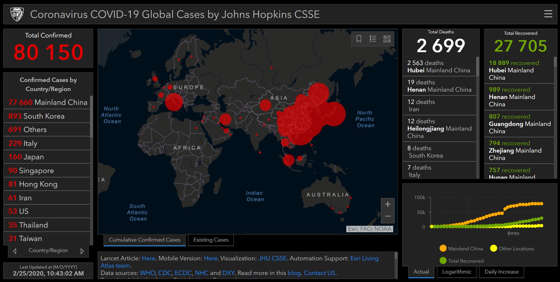Switch chart to Logarithmic tab
The height and width of the screenshot is (282, 560).
(457, 272)
